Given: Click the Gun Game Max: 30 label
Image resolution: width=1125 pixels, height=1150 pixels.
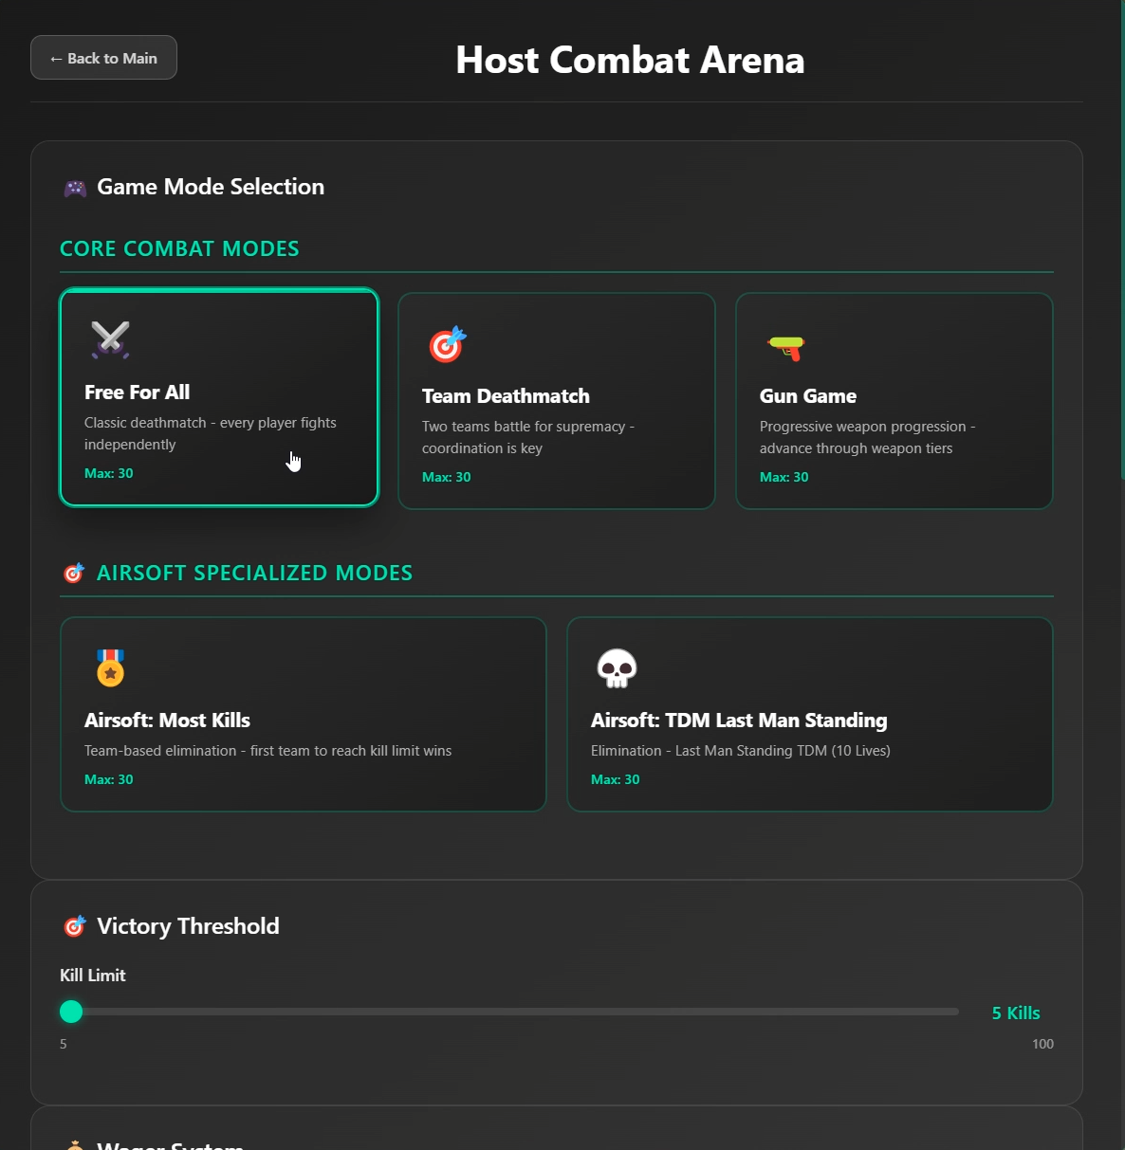Looking at the screenshot, I should click(x=784, y=477).
